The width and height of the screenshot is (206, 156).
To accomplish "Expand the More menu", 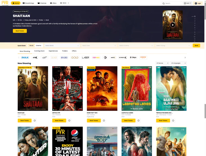I will [x=64, y=3].
